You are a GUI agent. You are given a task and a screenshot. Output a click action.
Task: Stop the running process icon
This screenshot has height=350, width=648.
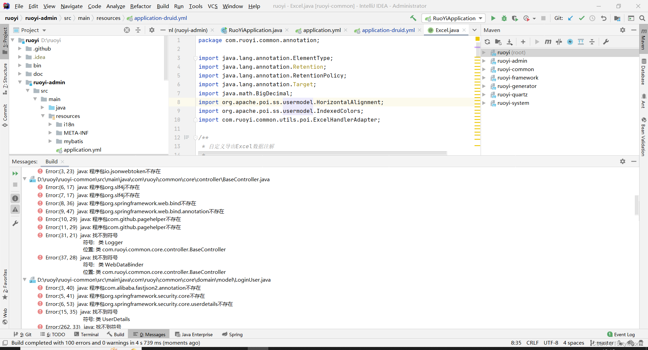point(543,18)
